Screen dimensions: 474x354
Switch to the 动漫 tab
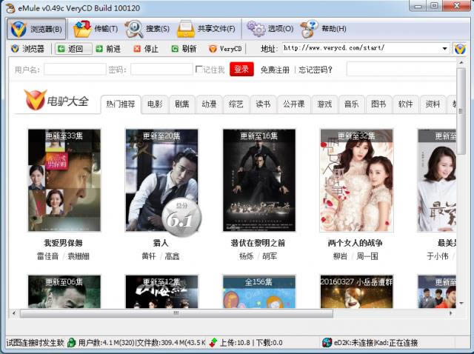click(209, 104)
